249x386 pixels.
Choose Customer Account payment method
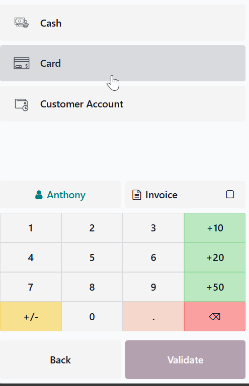[123, 103]
